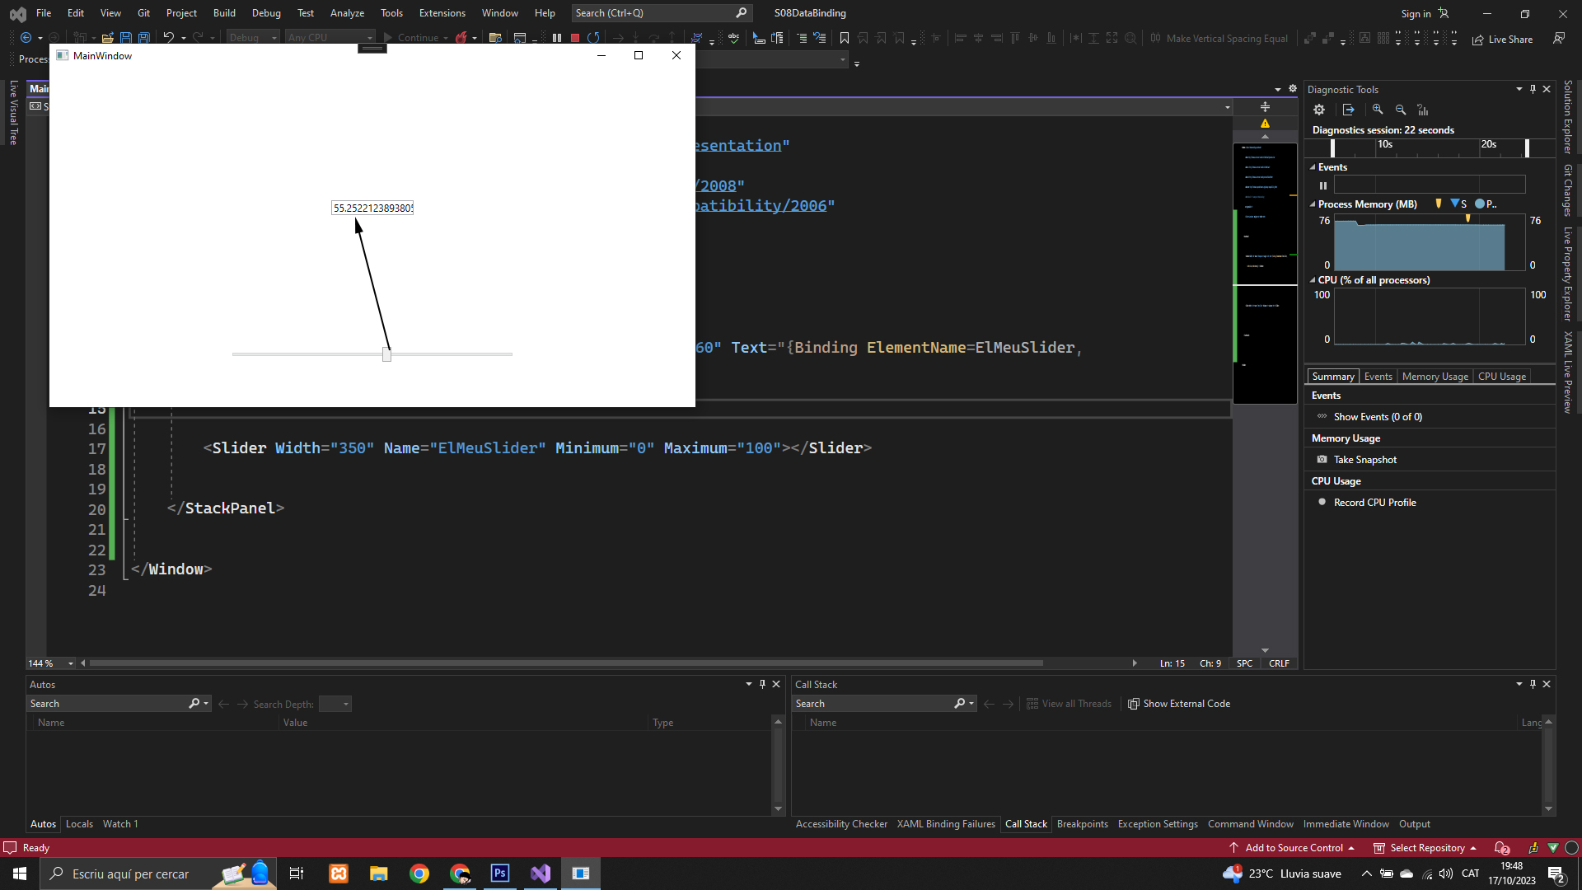Click the Hot Reload flame icon

pos(461,38)
